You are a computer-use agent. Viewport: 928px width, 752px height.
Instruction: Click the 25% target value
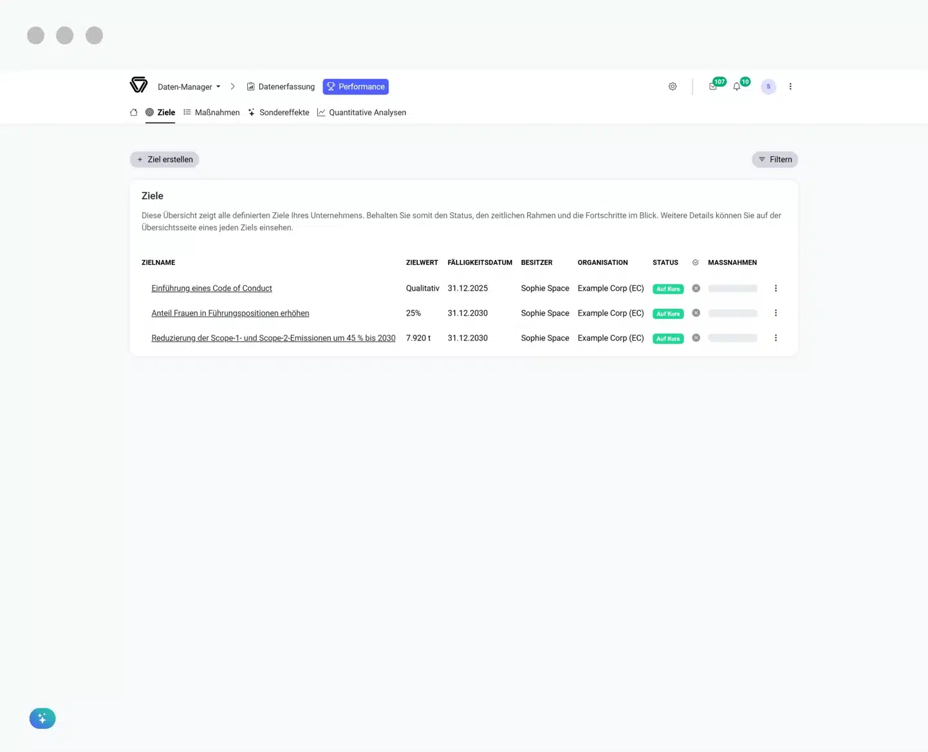pyautogui.click(x=413, y=313)
